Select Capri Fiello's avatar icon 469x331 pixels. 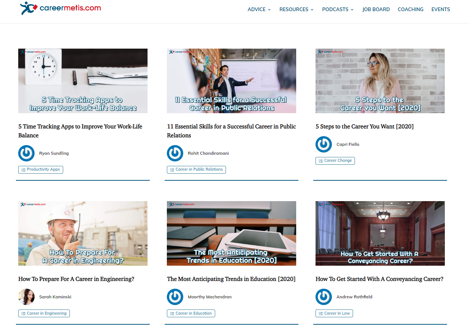click(x=324, y=144)
